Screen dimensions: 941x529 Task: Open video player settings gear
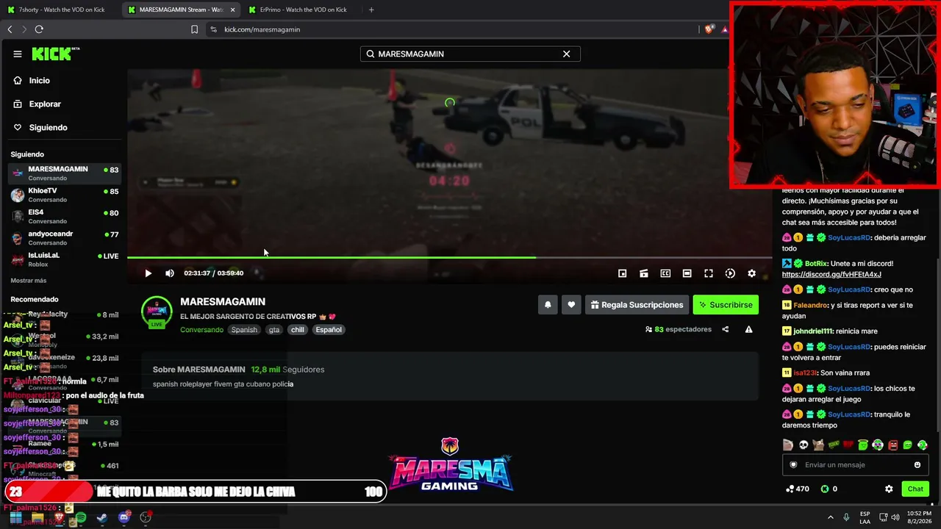[x=751, y=273]
